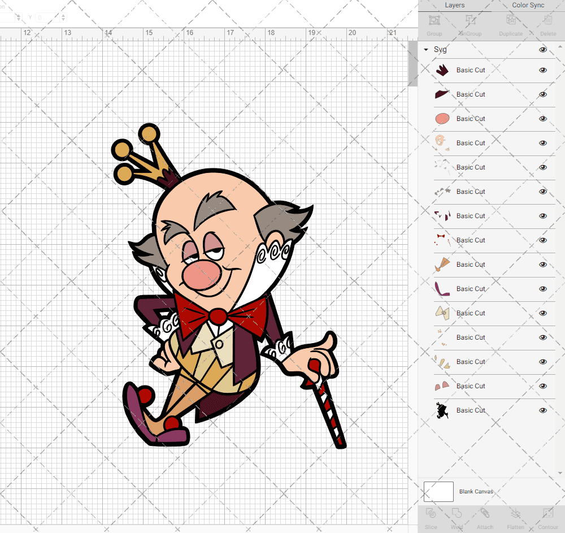Hide the gray hair pieces layer
The image size is (565, 533).
point(542,192)
